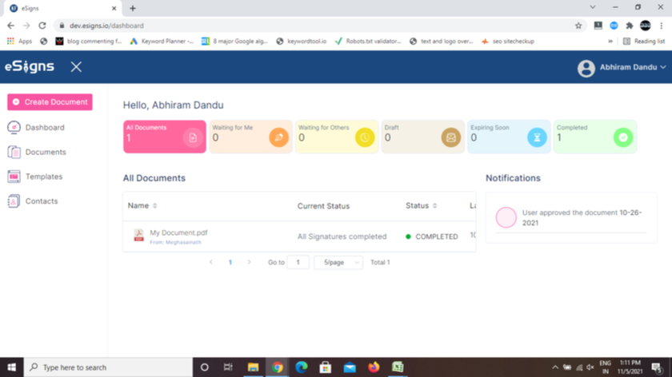Click the document icon on All Documents card
Image resolution: width=672 pixels, height=377 pixels.
[193, 138]
